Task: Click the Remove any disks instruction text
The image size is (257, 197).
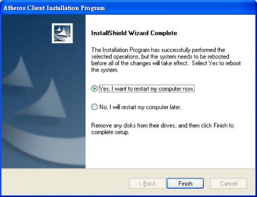Action: tap(162, 129)
